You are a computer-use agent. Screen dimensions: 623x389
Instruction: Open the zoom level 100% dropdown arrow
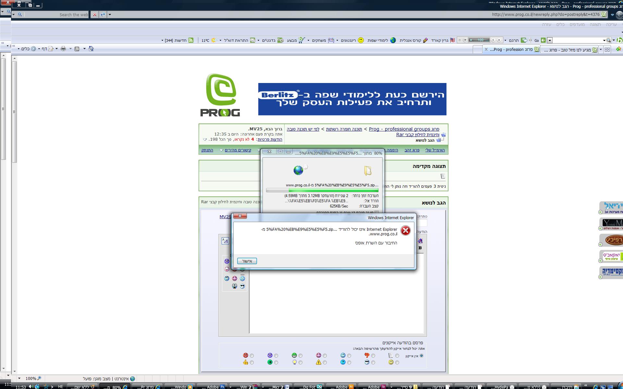[x=19, y=378]
